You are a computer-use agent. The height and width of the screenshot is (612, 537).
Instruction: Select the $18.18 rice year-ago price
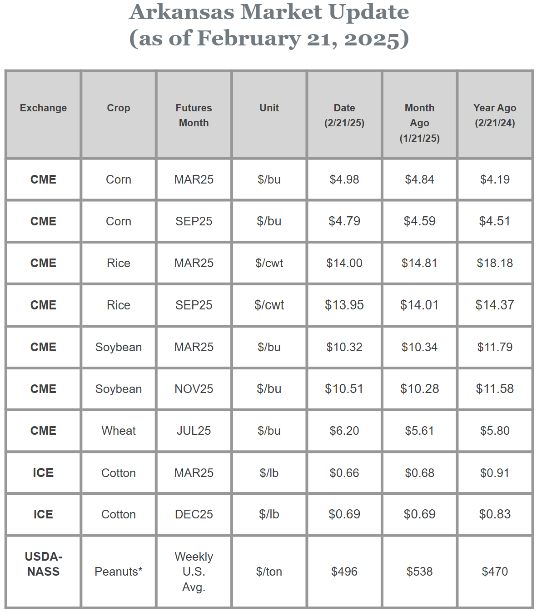[x=495, y=263]
